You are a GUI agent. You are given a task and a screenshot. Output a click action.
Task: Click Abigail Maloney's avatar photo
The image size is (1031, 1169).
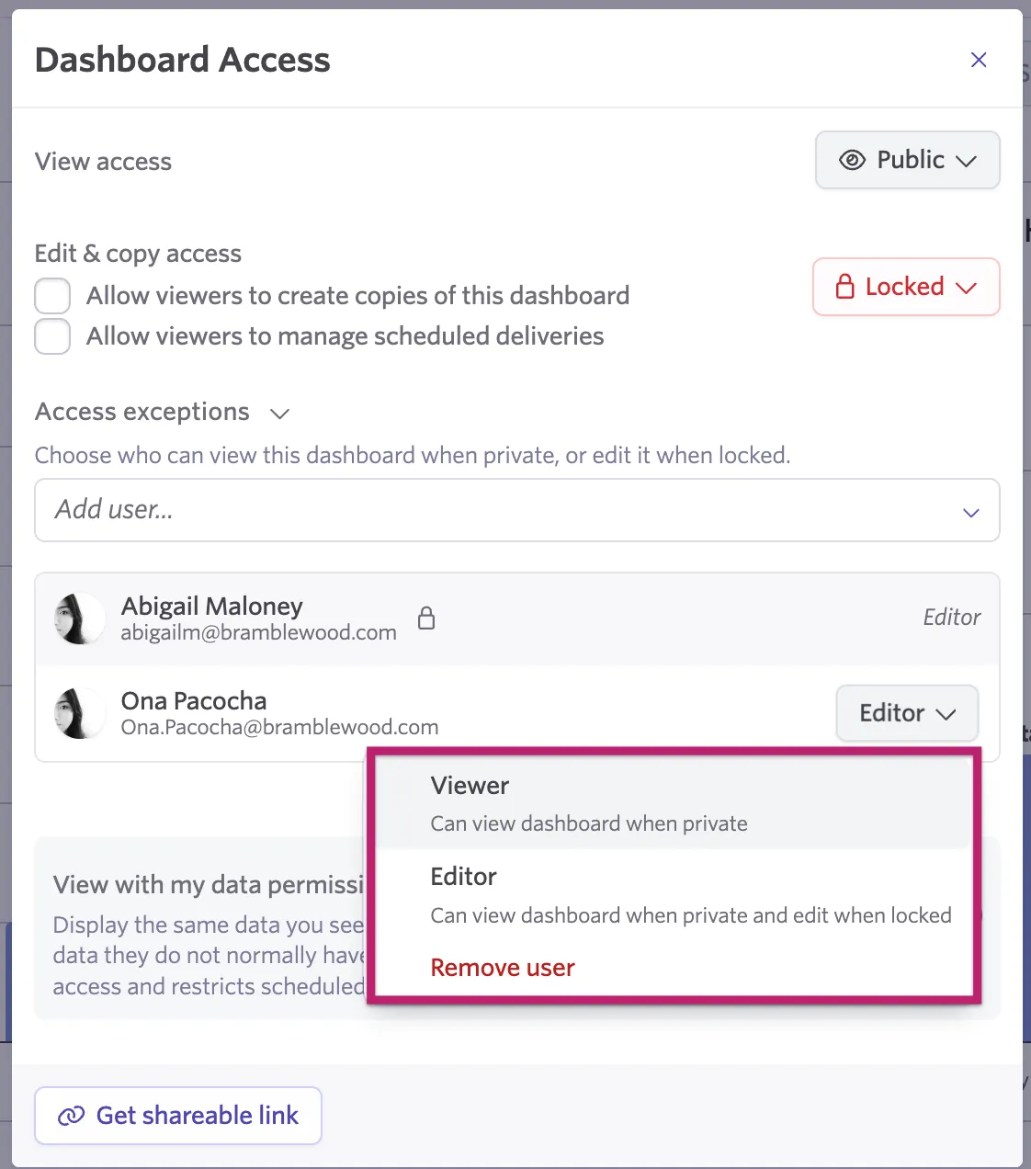79,619
